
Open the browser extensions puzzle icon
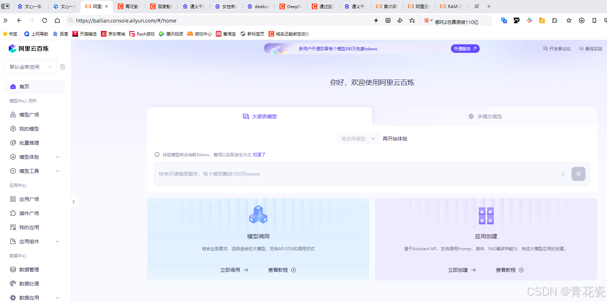click(x=555, y=20)
